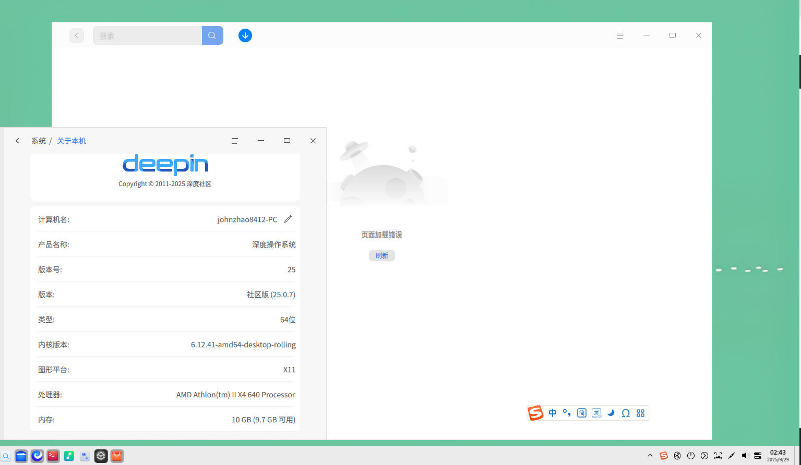
Task: Open the music player in dock
Action: click(69, 456)
